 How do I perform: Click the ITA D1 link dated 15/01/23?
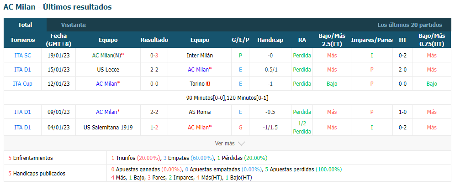23,69
